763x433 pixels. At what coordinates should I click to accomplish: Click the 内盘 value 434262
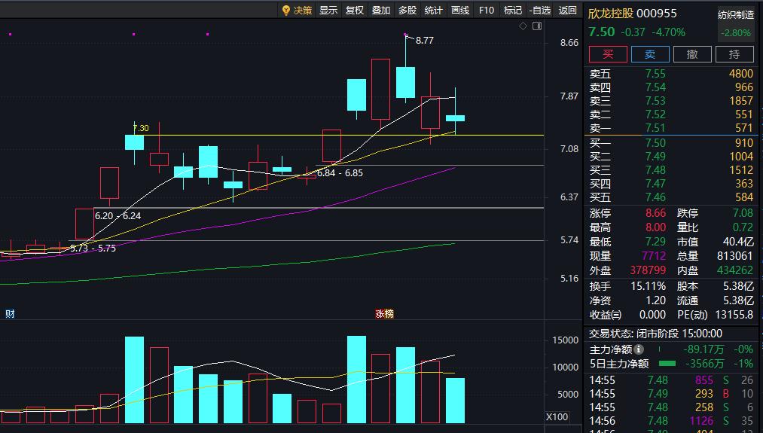pos(735,270)
